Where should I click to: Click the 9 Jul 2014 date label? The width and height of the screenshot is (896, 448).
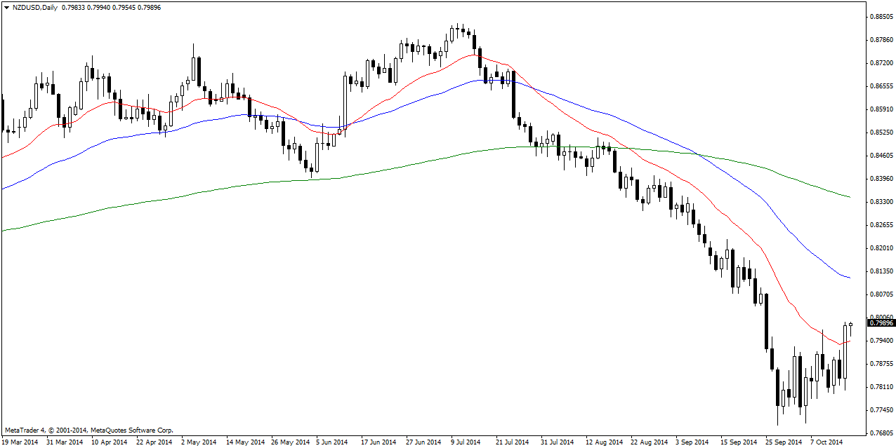point(464,442)
